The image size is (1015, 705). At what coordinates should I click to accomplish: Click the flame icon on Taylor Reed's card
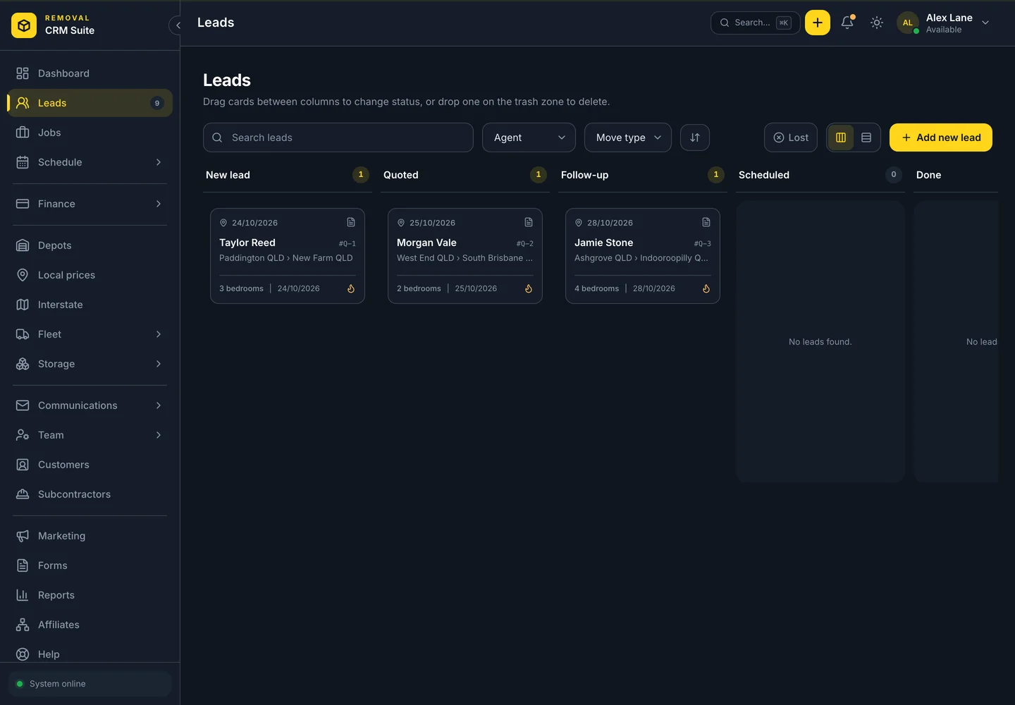[x=351, y=288]
